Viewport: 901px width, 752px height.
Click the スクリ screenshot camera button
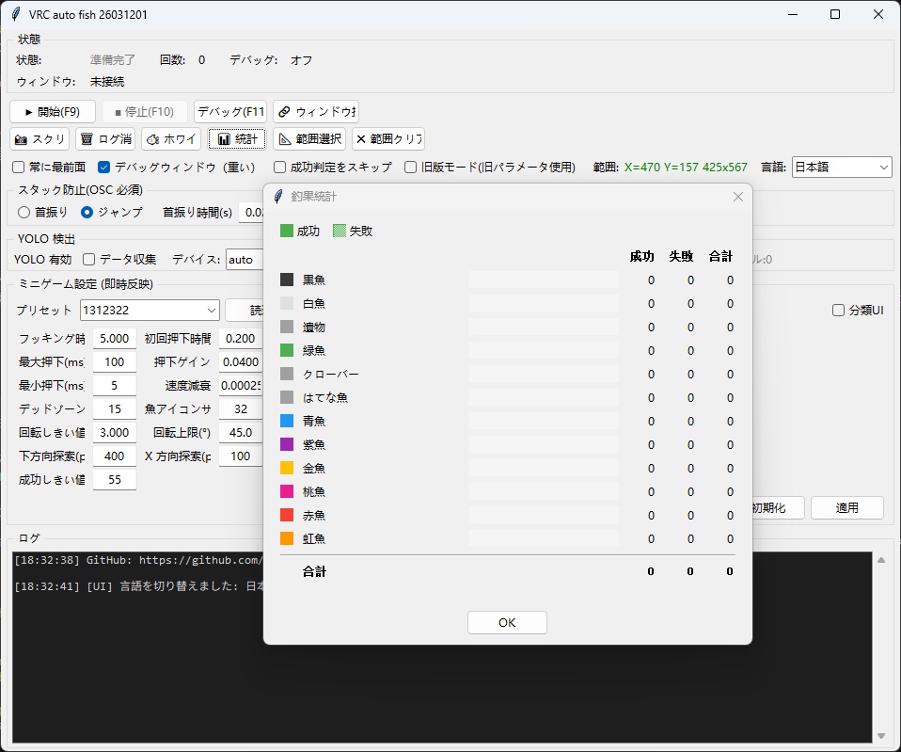40,139
